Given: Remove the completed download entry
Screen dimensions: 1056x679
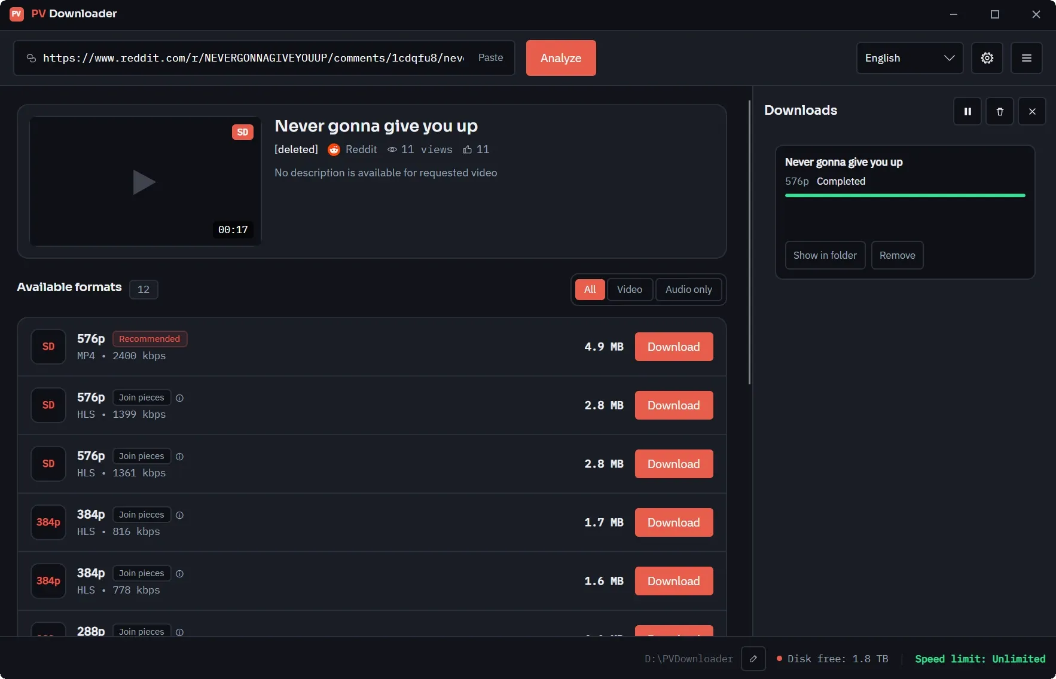Looking at the screenshot, I should tap(898, 255).
